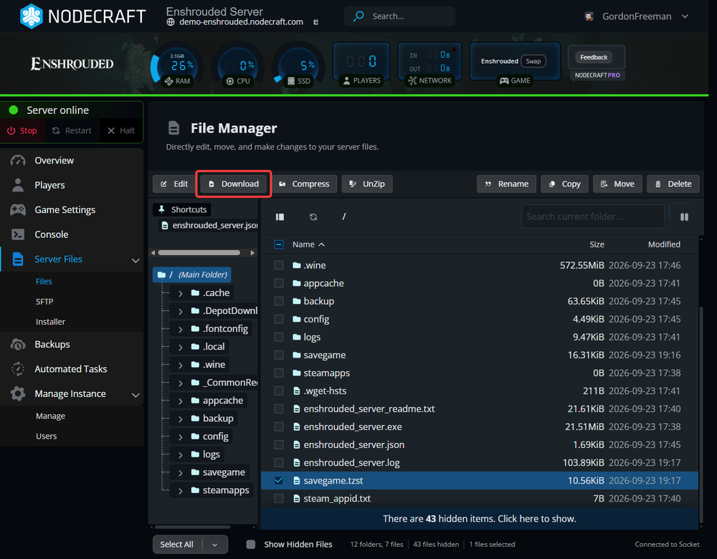Click the RAM usage gauge

[179, 66]
